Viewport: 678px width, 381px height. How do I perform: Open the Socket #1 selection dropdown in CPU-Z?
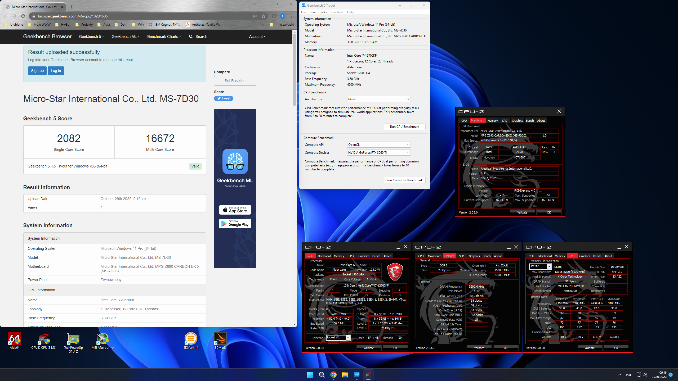(x=338, y=338)
